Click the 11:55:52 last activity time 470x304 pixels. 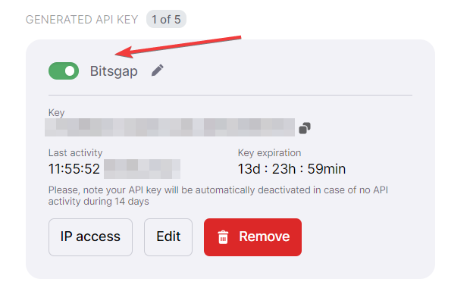coord(74,168)
